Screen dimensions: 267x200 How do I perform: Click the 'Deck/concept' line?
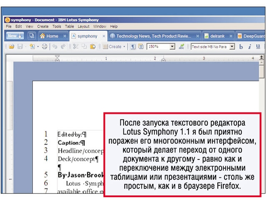click(78, 159)
